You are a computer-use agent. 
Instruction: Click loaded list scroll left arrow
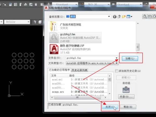point(52,97)
